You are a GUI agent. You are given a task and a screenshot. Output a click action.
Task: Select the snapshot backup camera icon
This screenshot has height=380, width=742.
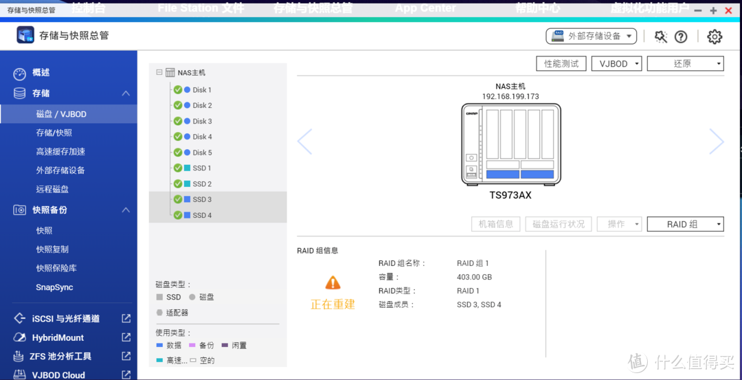click(x=19, y=210)
